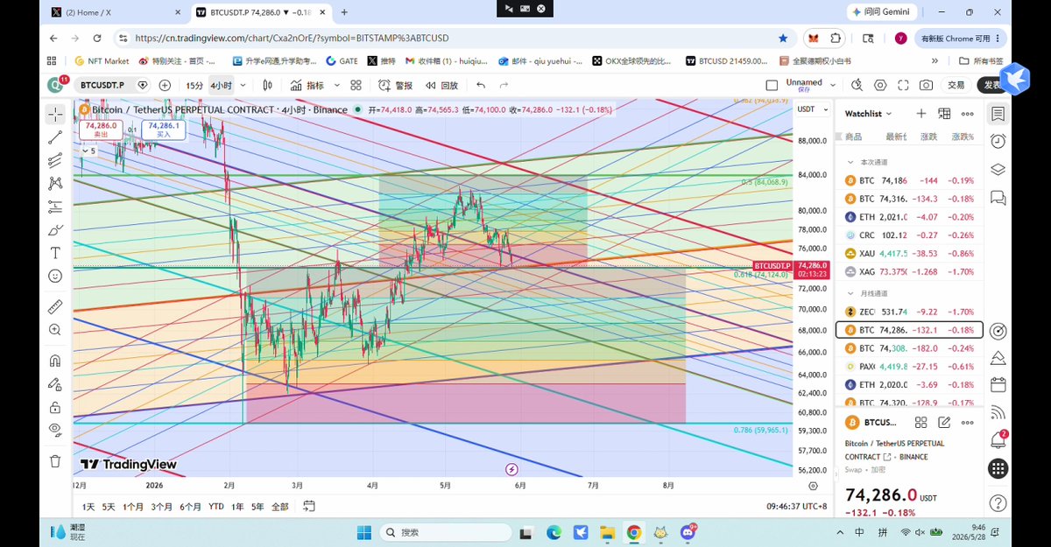Start bar replay (回放)
This screenshot has width=1051, height=547.
pos(441,85)
